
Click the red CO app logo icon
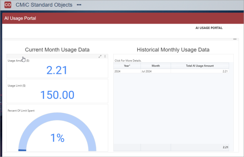click(x=8, y=5)
